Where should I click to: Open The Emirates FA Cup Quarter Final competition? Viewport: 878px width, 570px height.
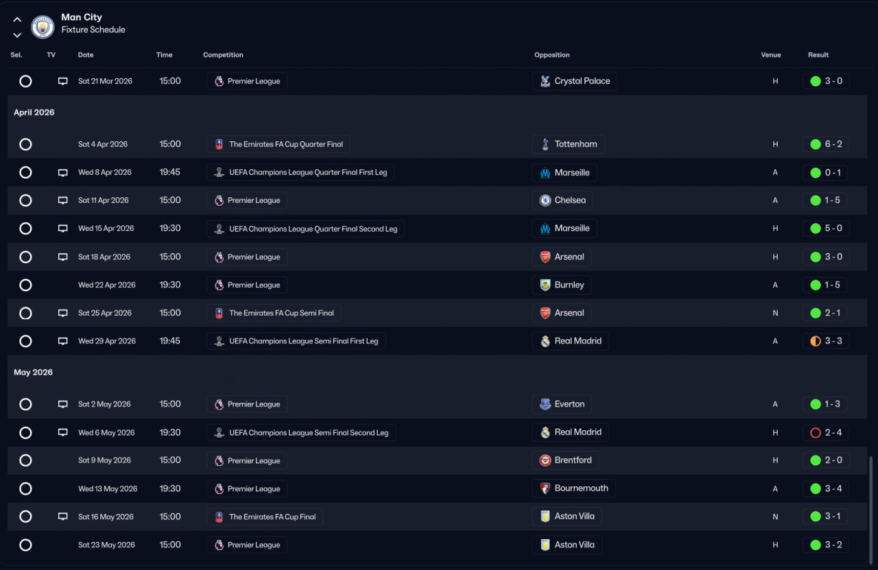pyautogui.click(x=278, y=144)
